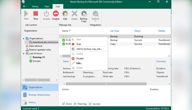Screen dimensions: 192x110
Task: Click the green check icon of Copy job row
Action: pos(63,44)
